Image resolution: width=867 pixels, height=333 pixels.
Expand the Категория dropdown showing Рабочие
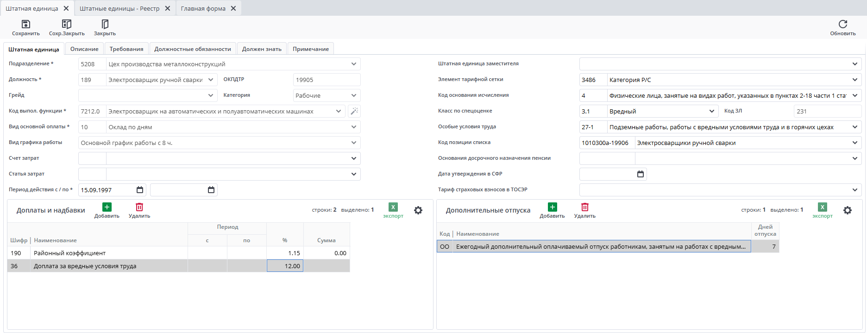354,95
